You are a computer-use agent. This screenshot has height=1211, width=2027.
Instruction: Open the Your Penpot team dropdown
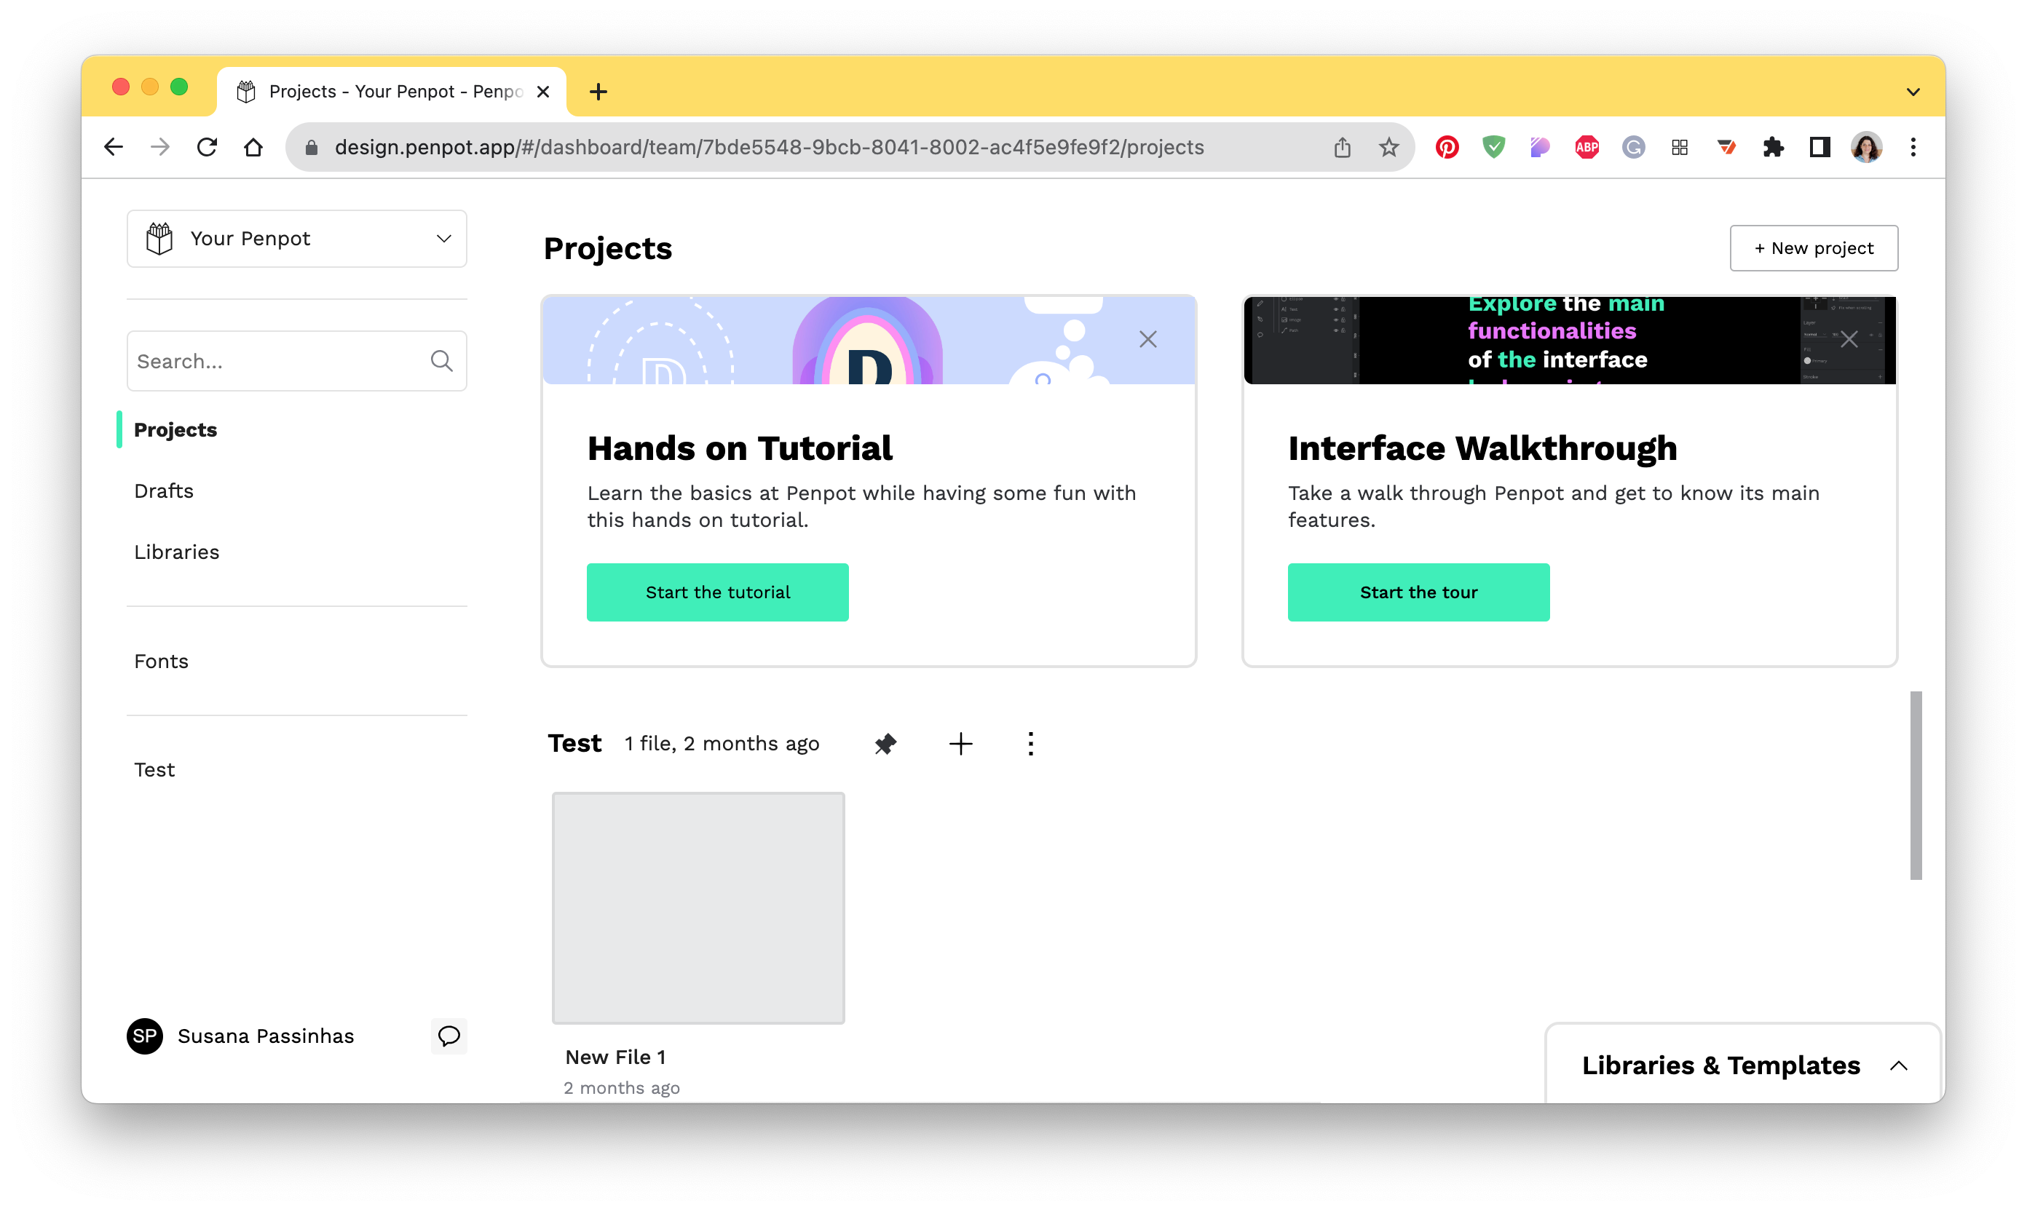tap(297, 238)
